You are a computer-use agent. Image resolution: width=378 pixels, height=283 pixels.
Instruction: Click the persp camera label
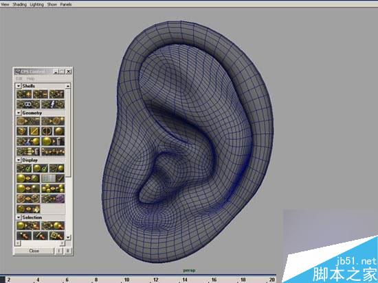(190, 271)
